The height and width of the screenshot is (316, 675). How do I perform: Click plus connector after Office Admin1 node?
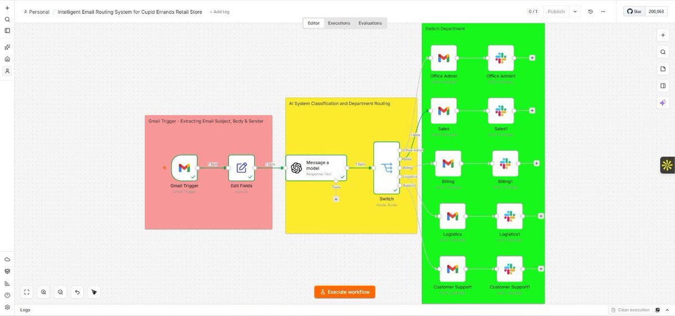tap(532, 58)
